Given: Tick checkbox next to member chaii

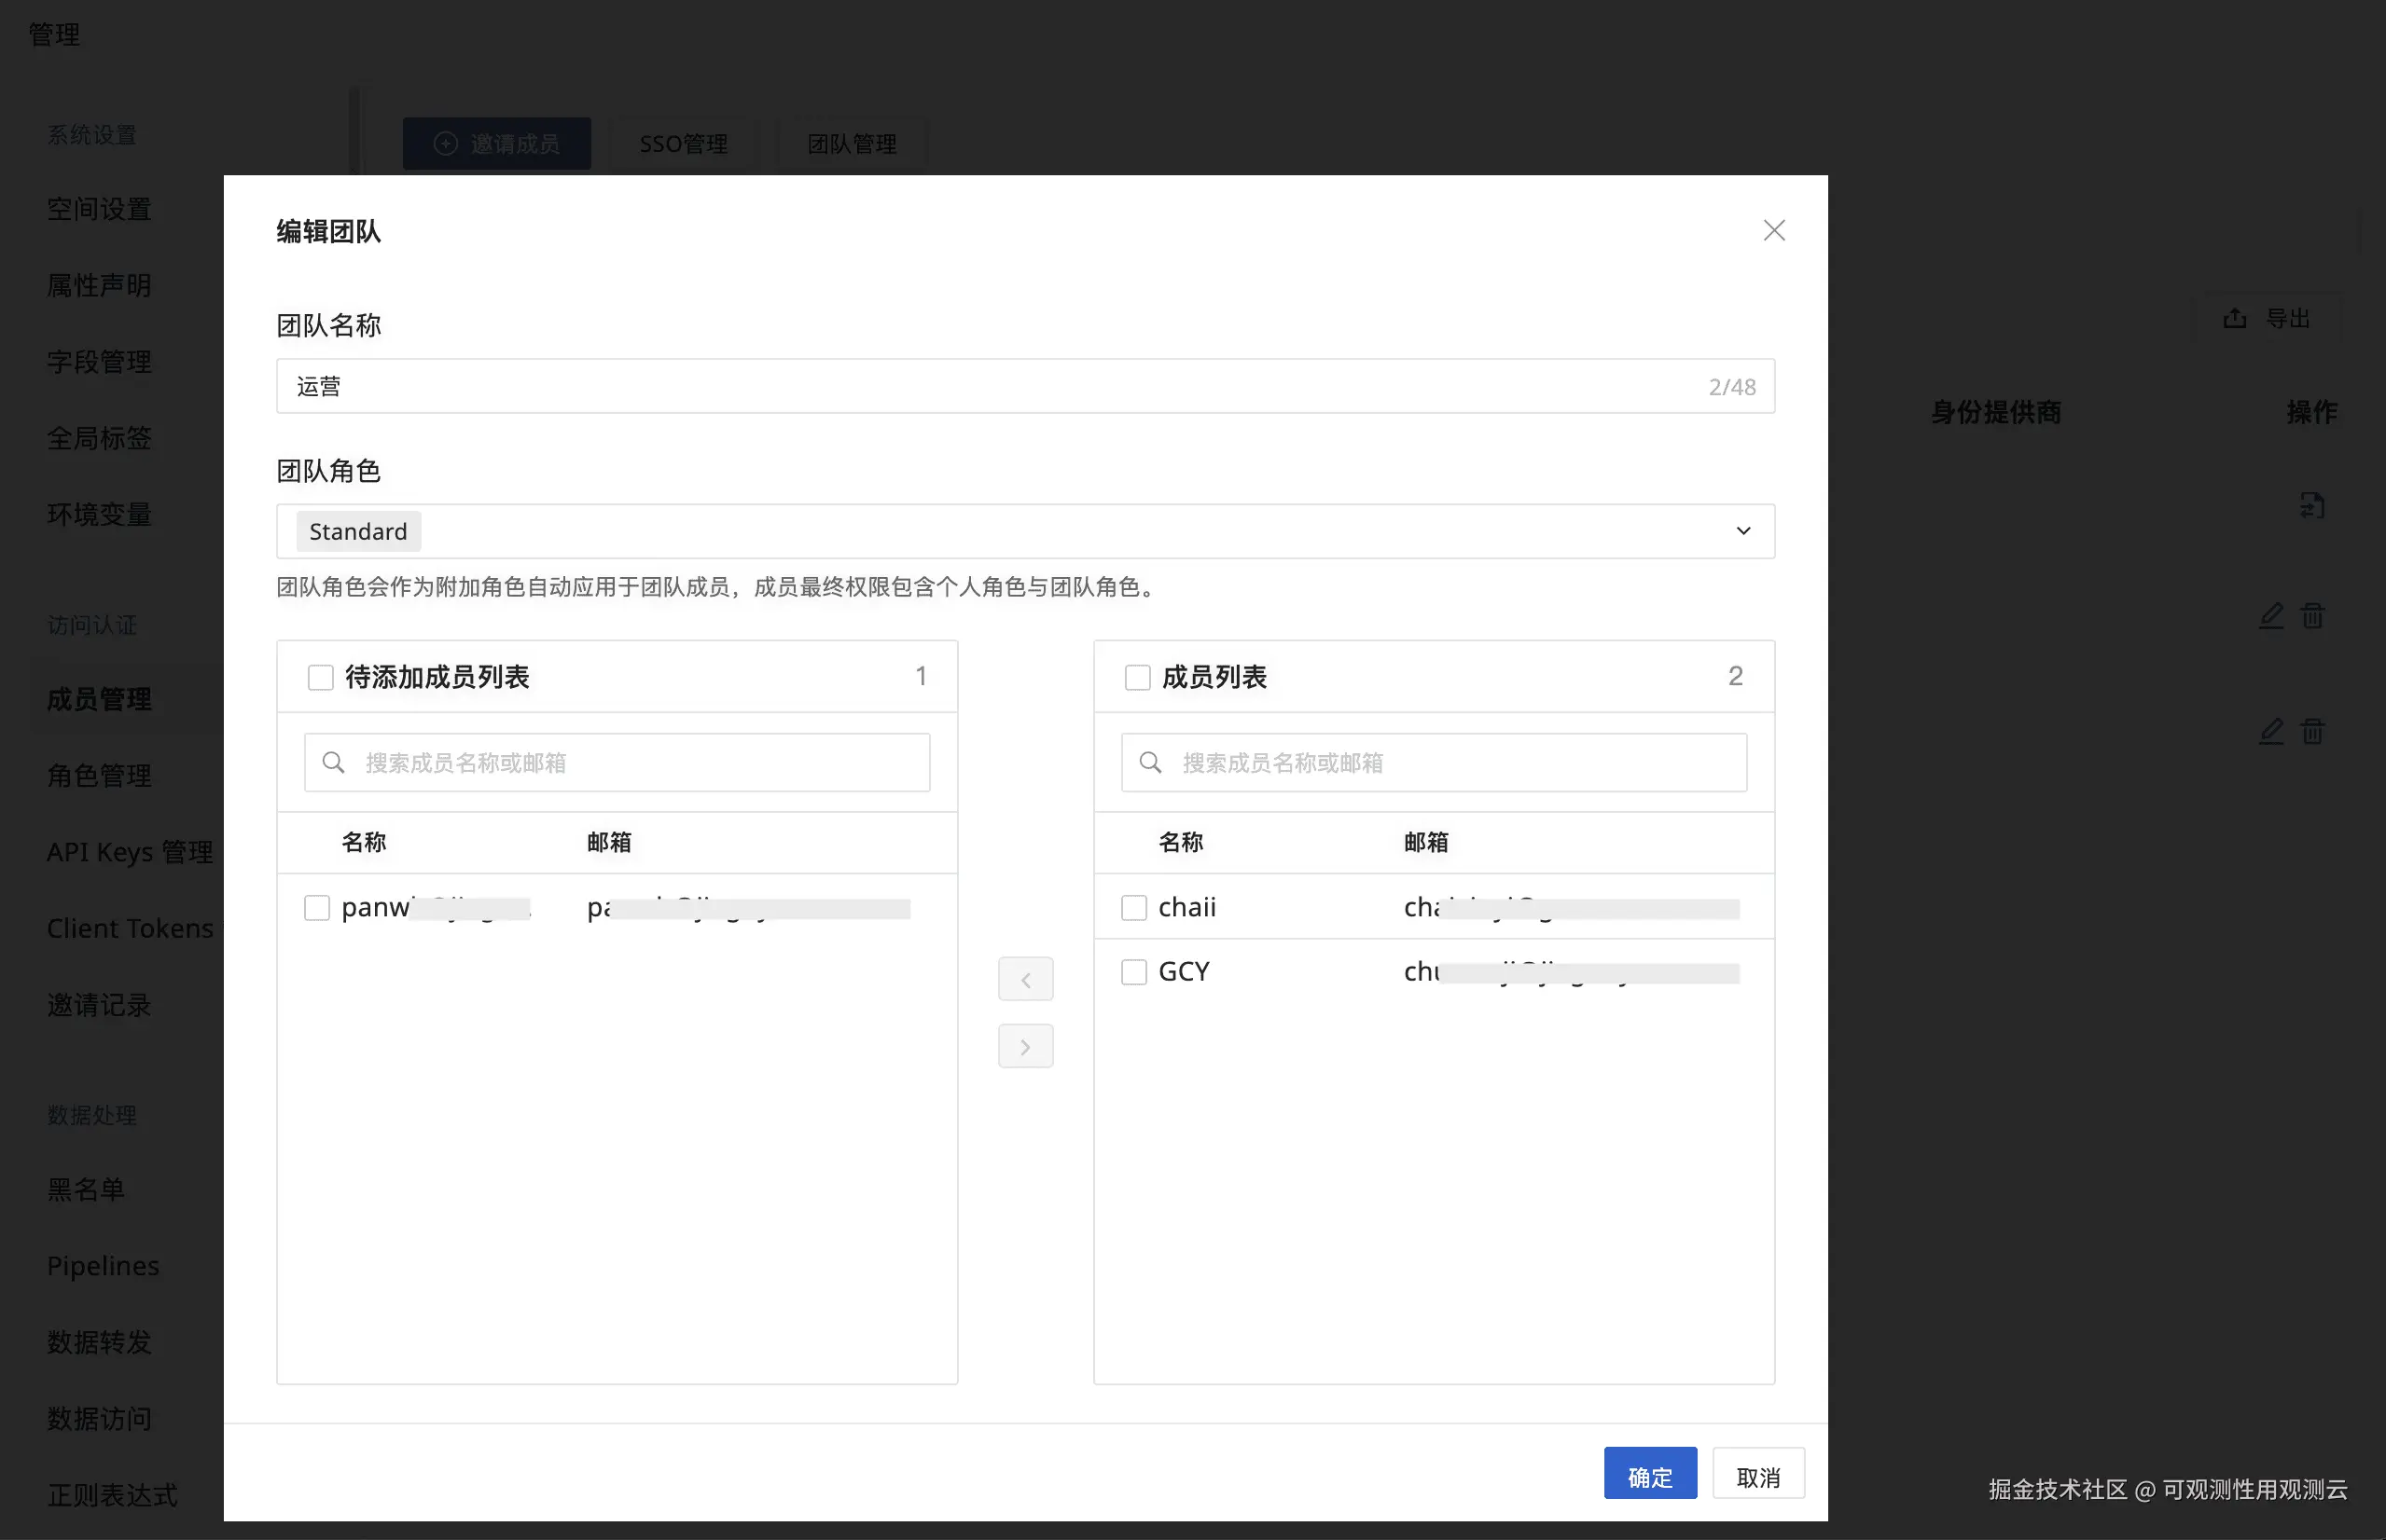Looking at the screenshot, I should 1133,907.
